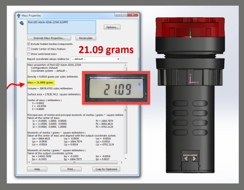
Task: Click the Mass Properties title bar icon
Action: click(19, 15)
